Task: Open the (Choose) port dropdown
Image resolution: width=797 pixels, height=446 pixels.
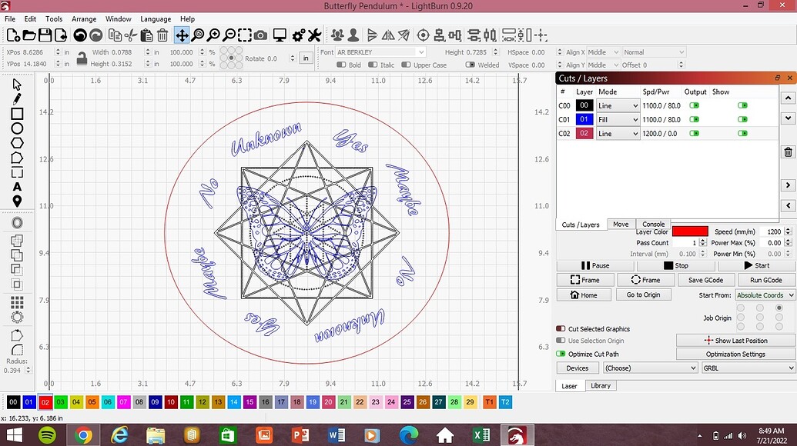Action: [x=650, y=368]
